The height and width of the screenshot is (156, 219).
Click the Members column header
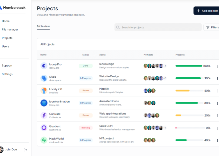pos(148,55)
